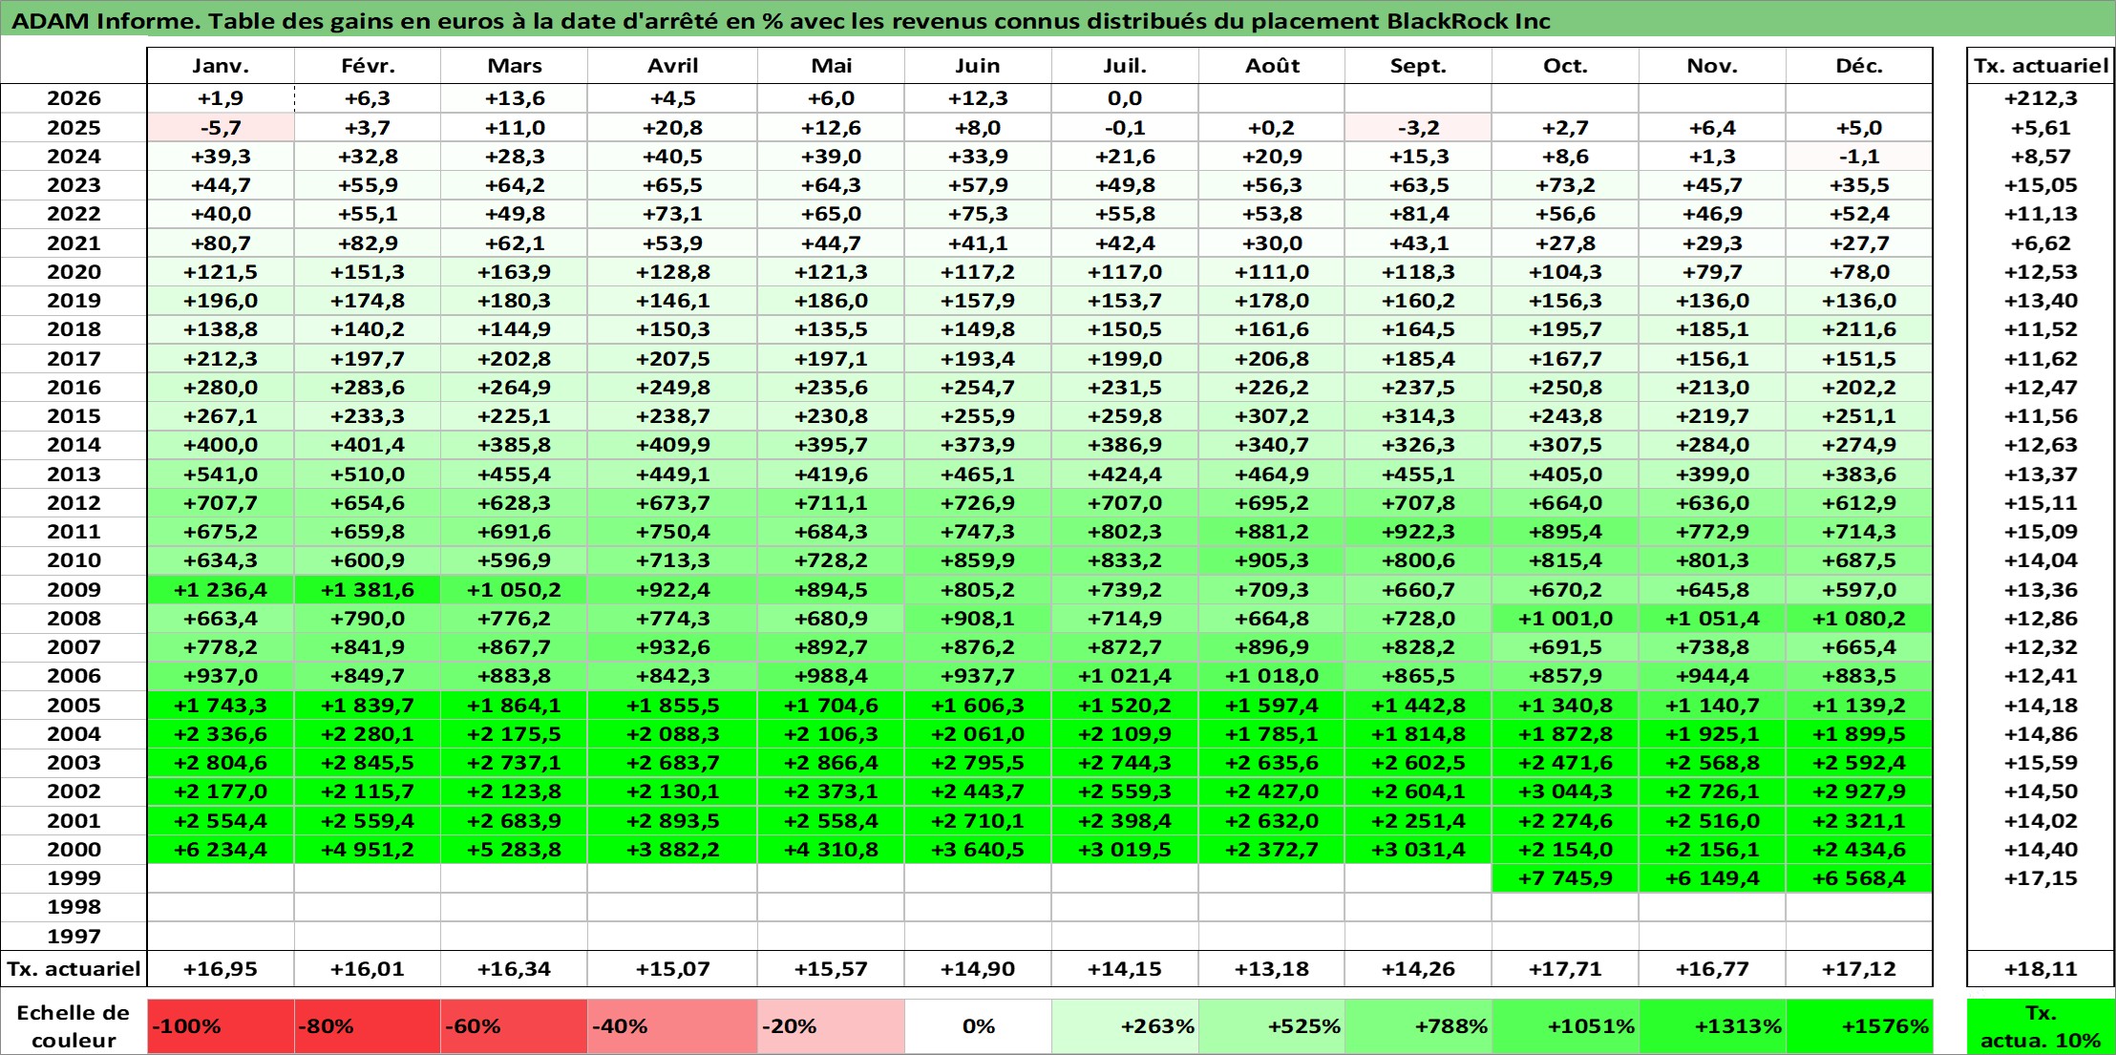Select the cell with value +922,3
This screenshot has height=1055, width=2116.
pyautogui.click(x=1418, y=532)
